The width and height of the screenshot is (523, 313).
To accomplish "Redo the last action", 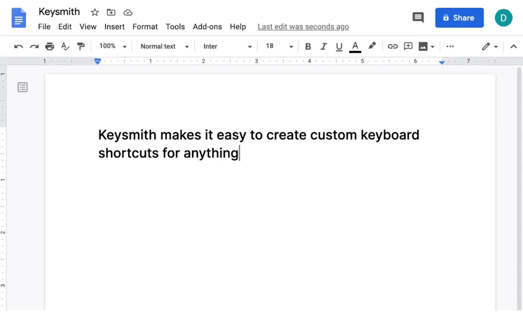I will pyautogui.click(x=34, y=46).
